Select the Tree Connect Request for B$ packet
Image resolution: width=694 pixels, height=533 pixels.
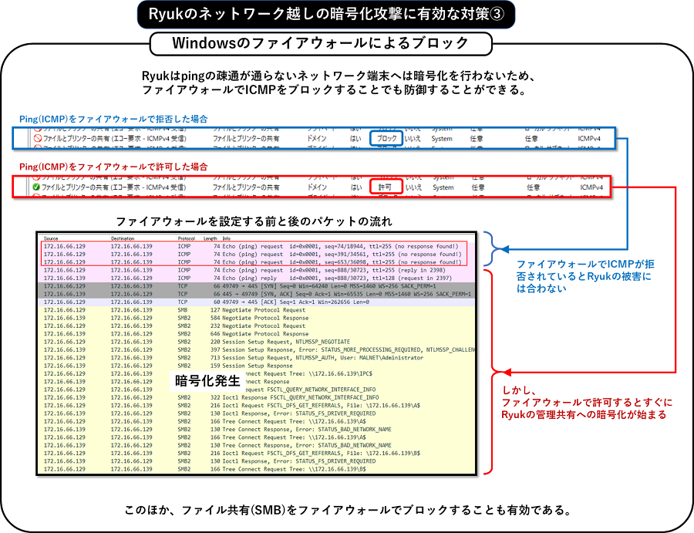tap(257, 469)
